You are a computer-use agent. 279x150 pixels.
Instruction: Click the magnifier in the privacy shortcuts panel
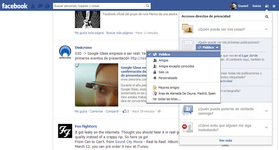coord(267,16)
